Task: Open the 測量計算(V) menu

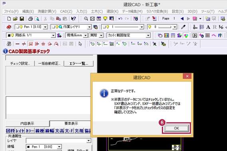Action: (47, 12)
